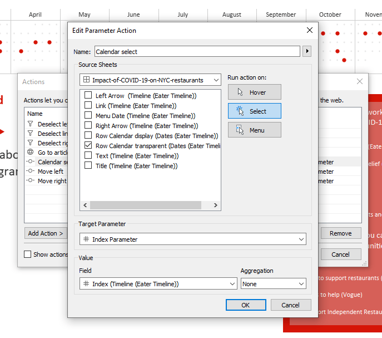Open the Add Action menu
Screen dimensions: 382x338
pos(46,233)
